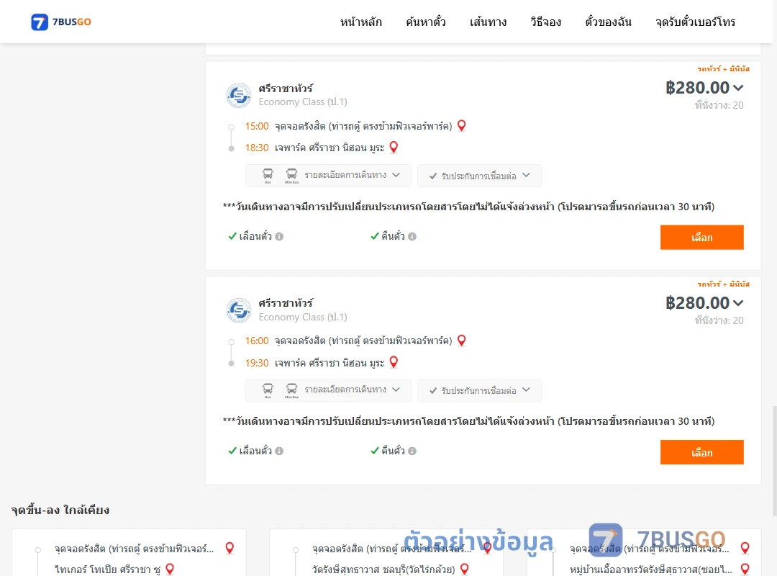Open จุดรับตั๋วเบอร์โทร menu item
Screen dimensions: 777x576
[x=695, y=22]
